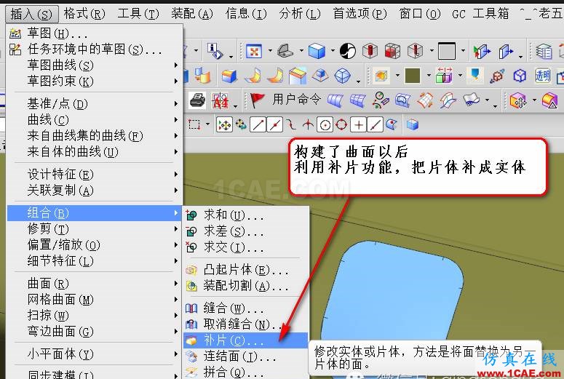Open the 工具(T) menu

138,14
